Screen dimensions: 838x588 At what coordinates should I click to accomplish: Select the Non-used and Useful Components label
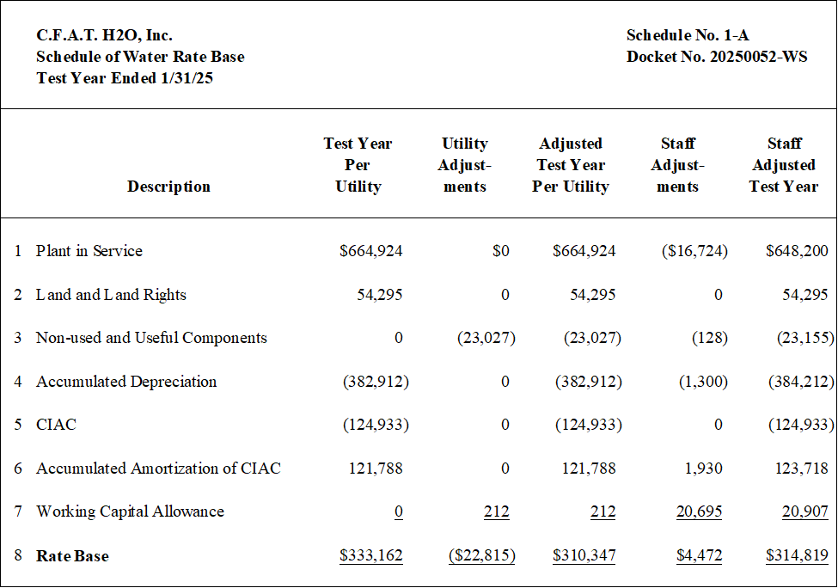151,338
